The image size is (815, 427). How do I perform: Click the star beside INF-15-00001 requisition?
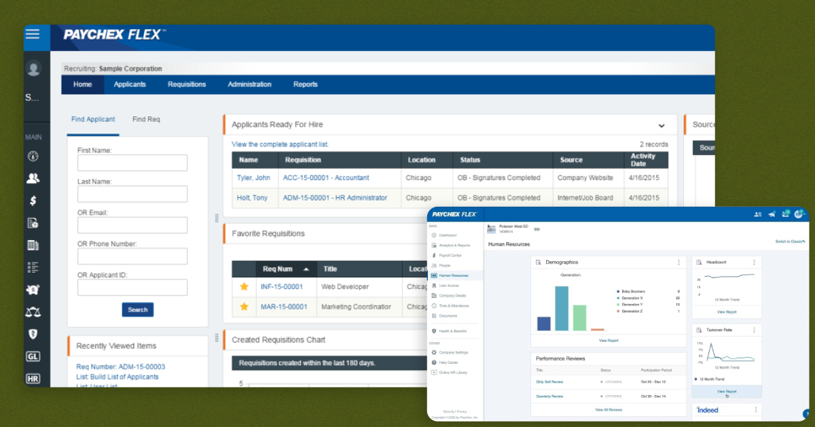tap(244, 287)
